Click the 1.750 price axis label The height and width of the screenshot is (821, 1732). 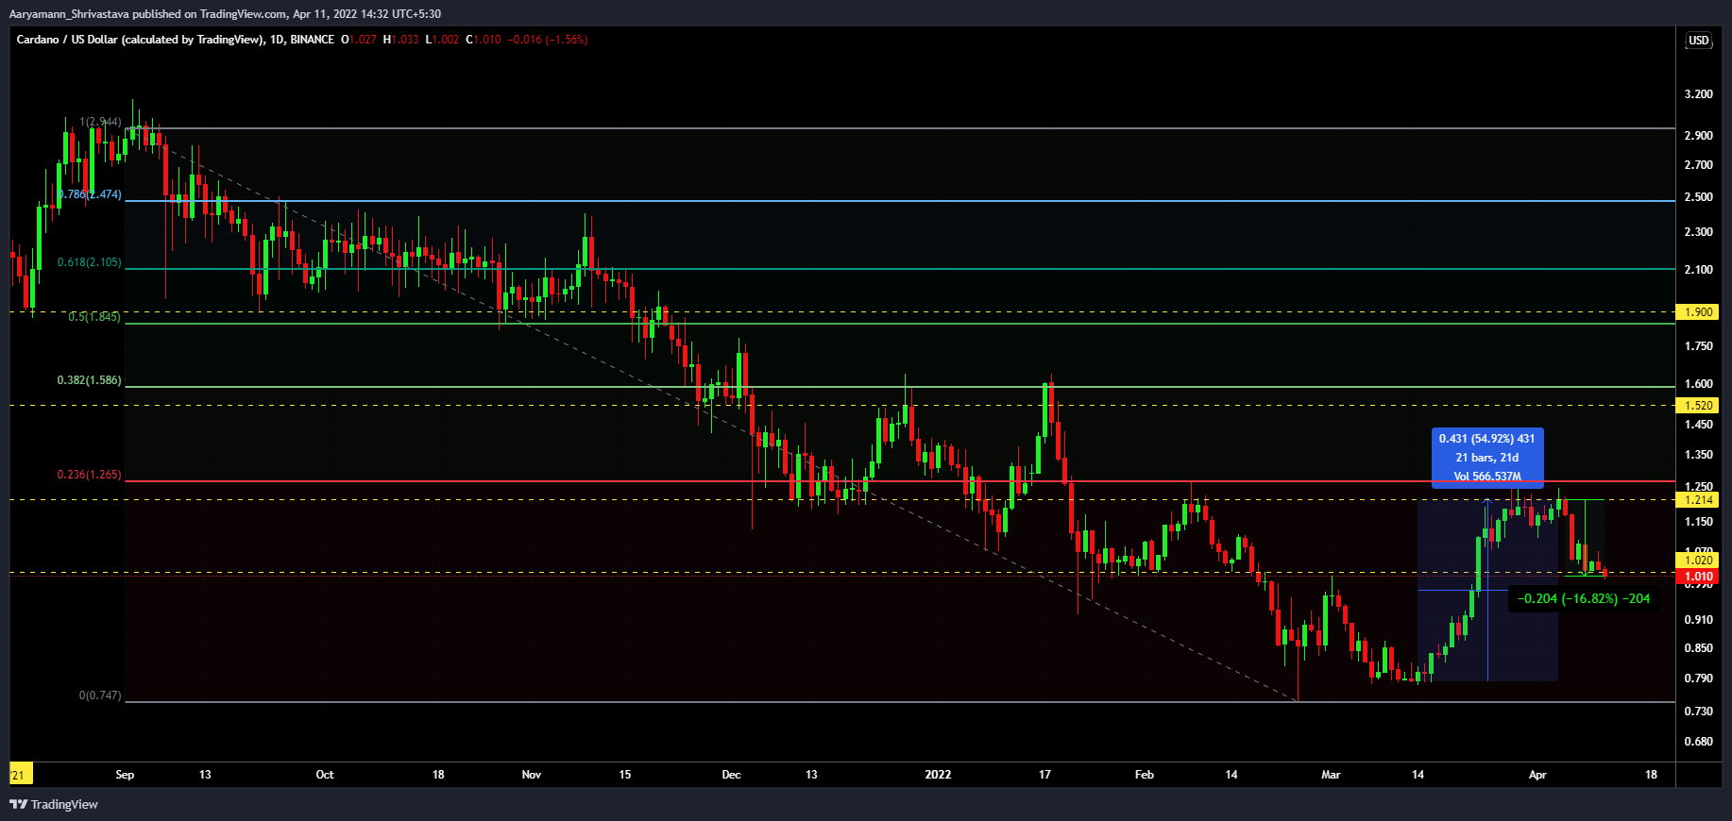click(x=1699, y=346)
